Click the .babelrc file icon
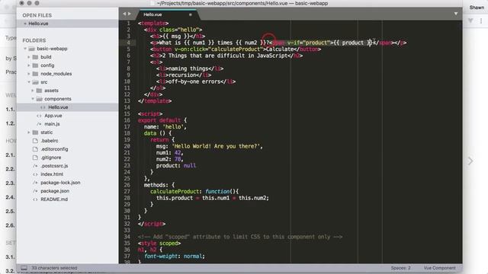 pos(35,141)
